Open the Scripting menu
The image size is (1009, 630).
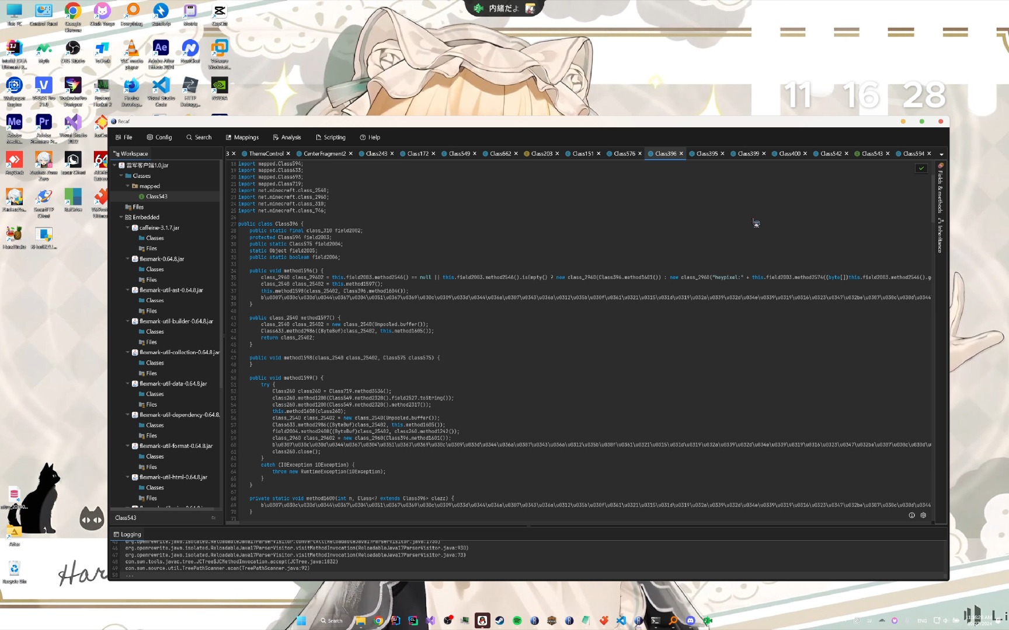coord(330,137)
